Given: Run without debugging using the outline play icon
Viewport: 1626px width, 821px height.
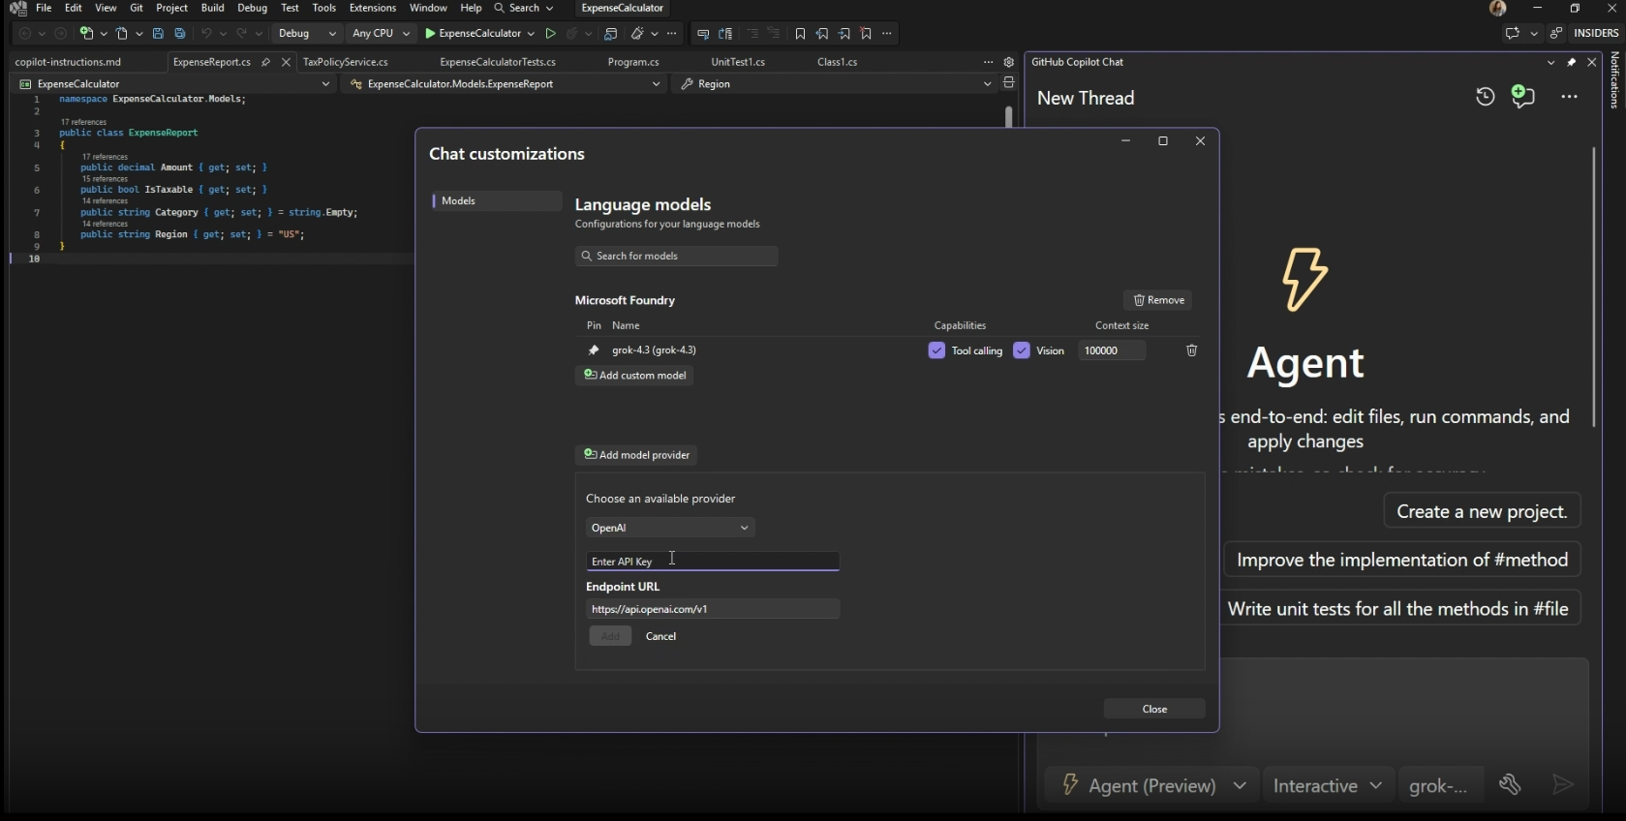Looking at the screenshot, I should click(x=550, y=34).
